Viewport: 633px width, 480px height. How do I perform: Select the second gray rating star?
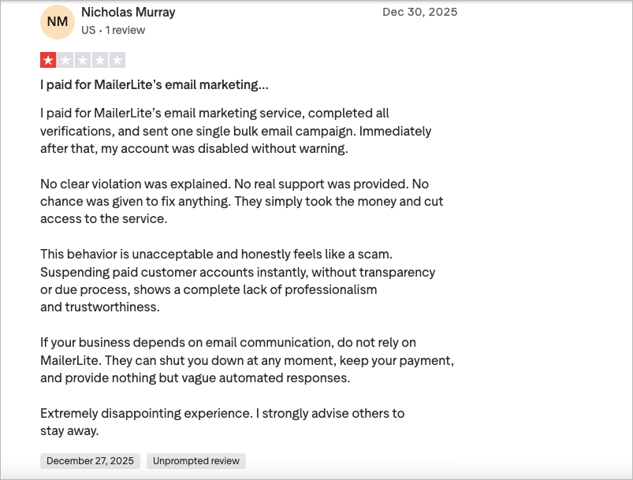(x=65, y=60)
